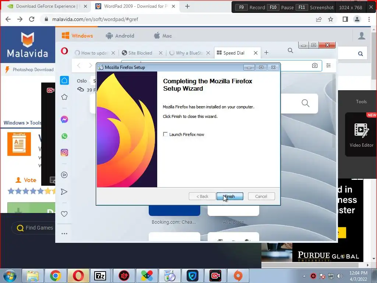This screenshot has width=377, height=283.
Task: Open Player icon in Opera sidebar
Action: (64, 175)
